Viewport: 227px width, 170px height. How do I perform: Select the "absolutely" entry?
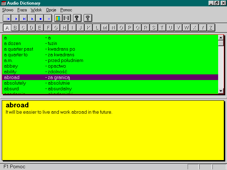(x=15, y=83)
